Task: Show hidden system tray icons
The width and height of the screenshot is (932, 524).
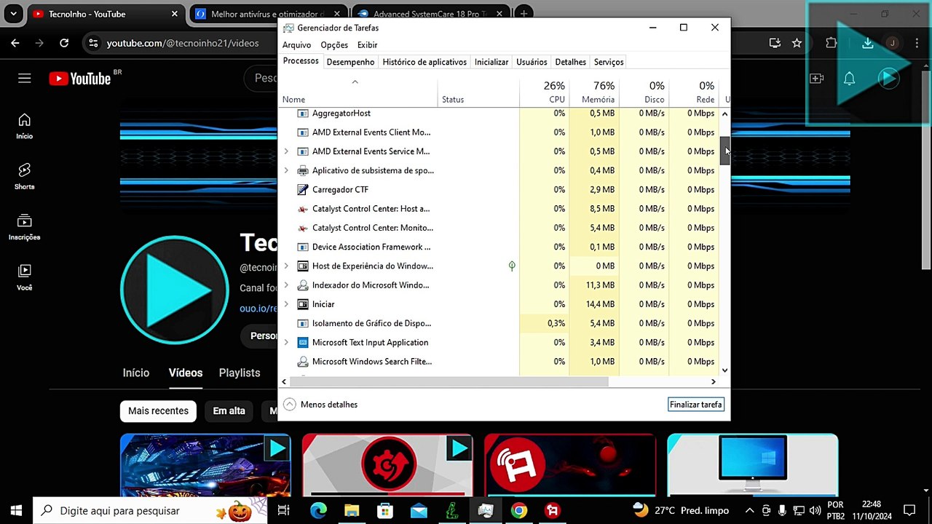Action: (x=749, y=511)
